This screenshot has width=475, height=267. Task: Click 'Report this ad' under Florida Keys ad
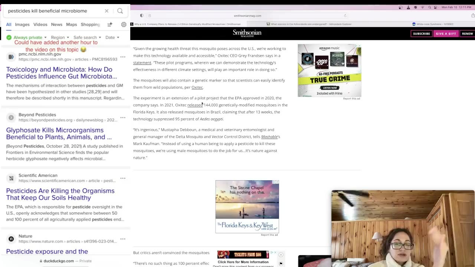click(269, 235)
